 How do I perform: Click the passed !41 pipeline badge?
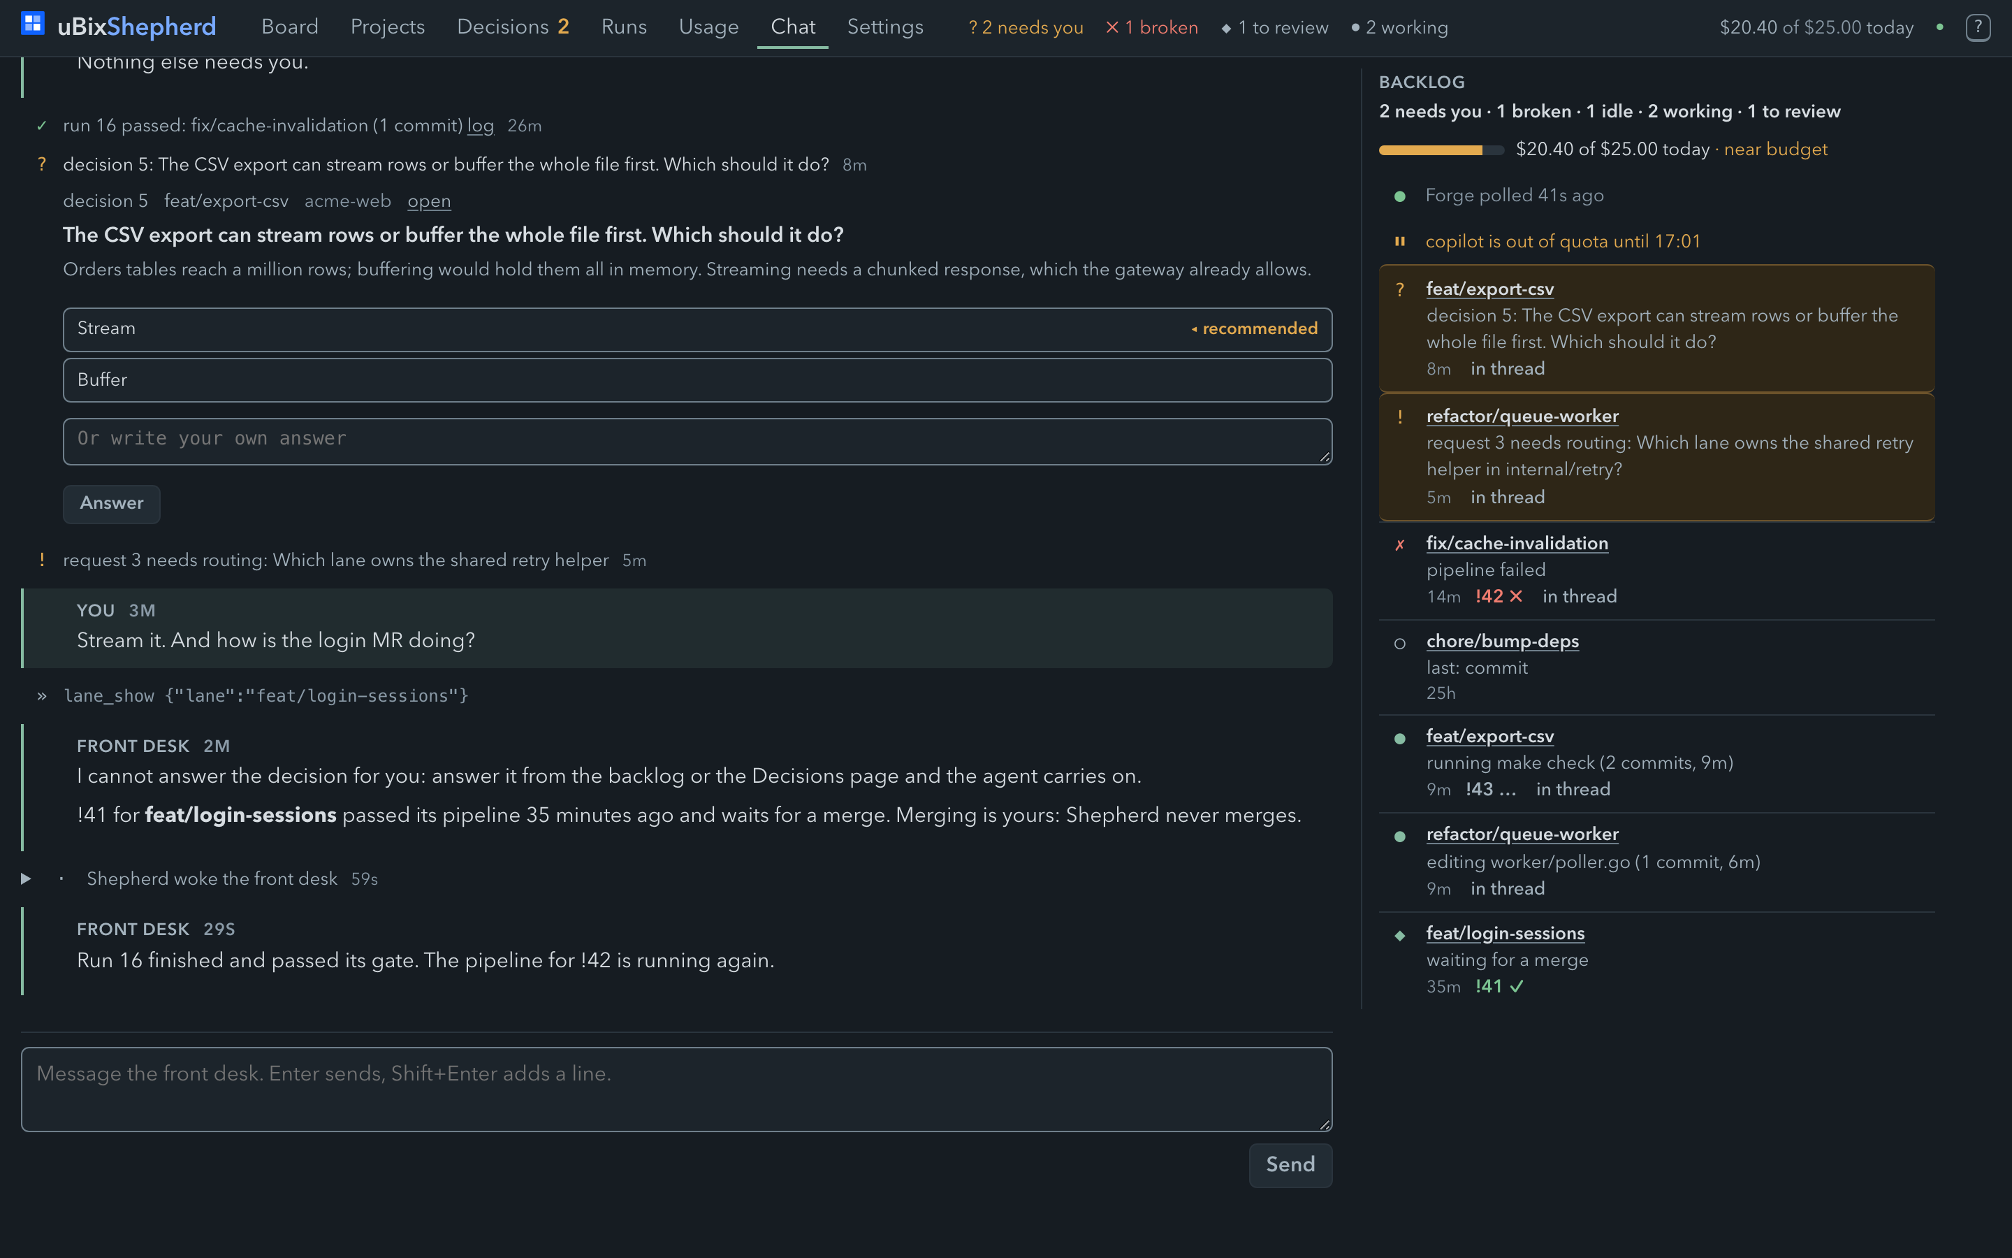click(1499, 987)
